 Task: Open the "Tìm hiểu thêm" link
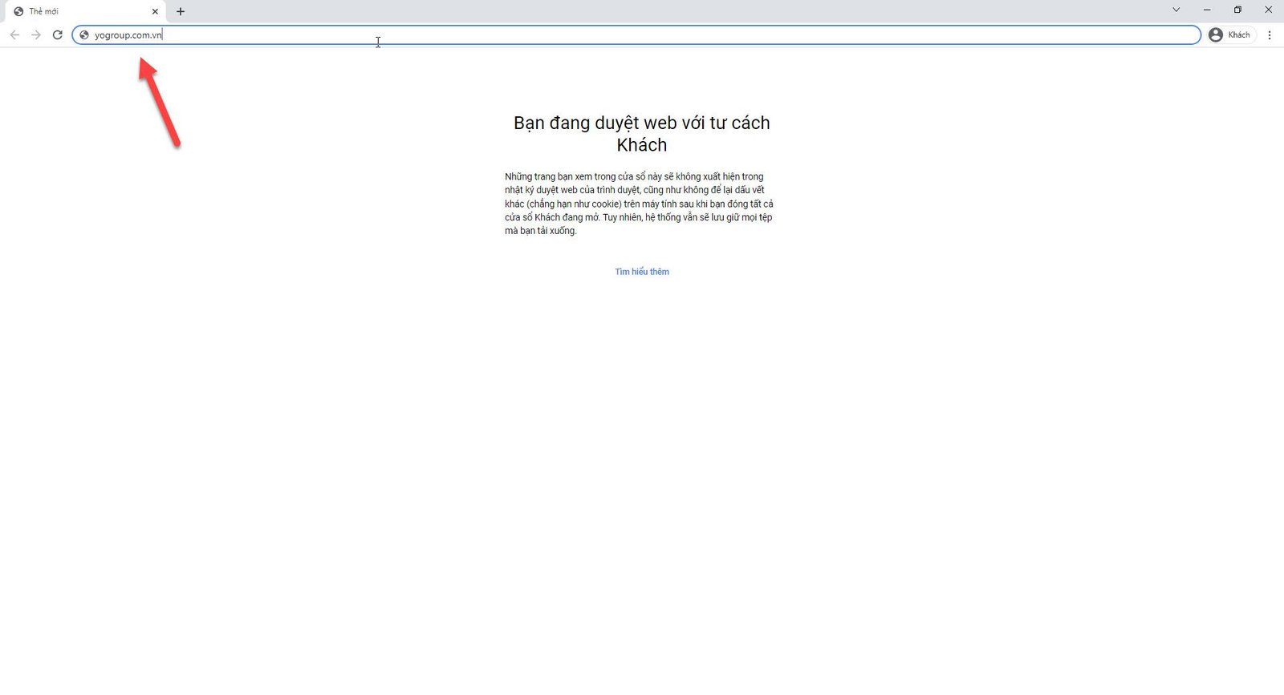coord(642,272)
